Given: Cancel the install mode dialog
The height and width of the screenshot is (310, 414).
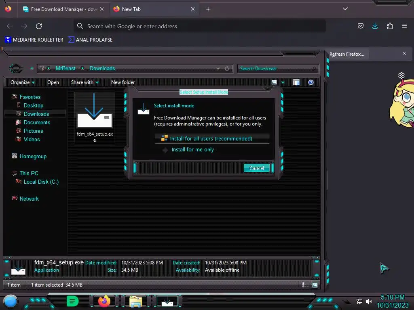Looking at the screenshot, I should tap(256, 168).
